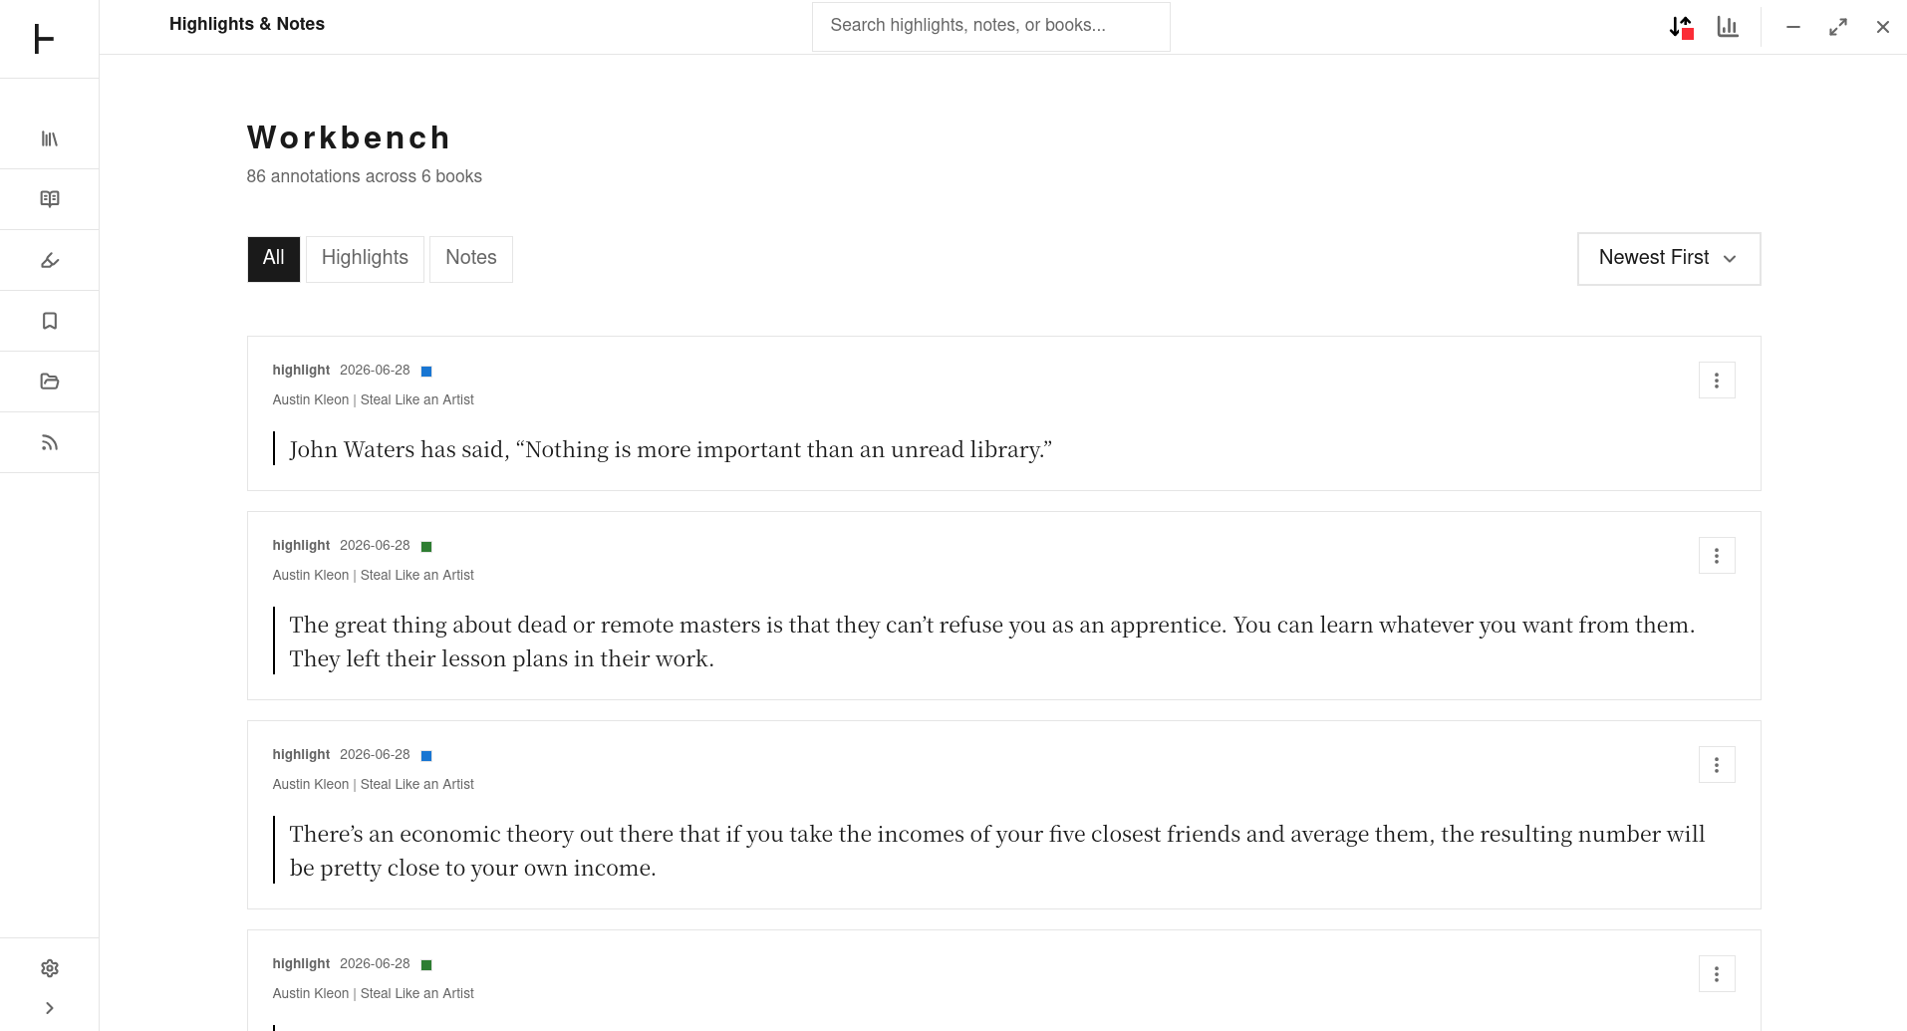Switch to the Notes filter tab
Screen dimensions: 1907x1031
click(x=470, y=259)
